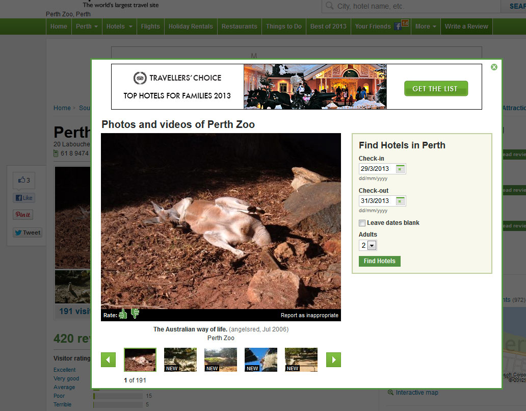Screen dimensions: 526x411
Task: Click the thumbs up rate icon
Action: click(x=123, y=314)
